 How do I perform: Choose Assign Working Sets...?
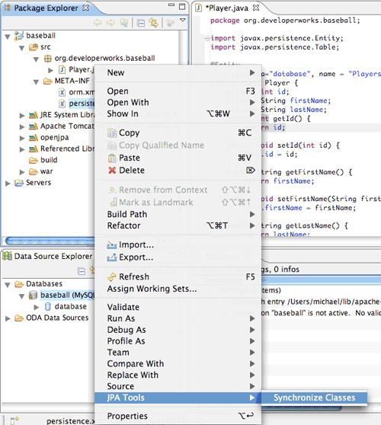(x=178, y=289)
